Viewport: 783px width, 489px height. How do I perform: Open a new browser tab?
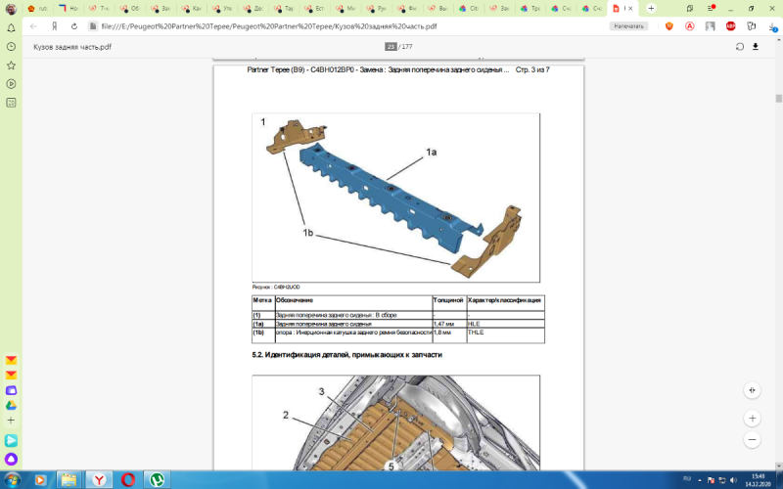[651, 8]
